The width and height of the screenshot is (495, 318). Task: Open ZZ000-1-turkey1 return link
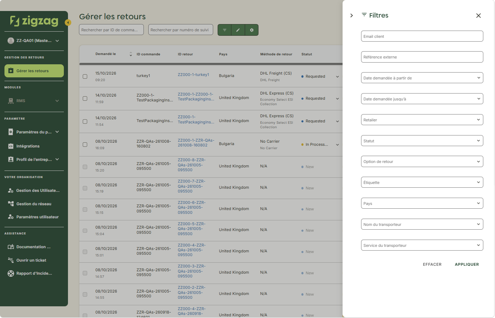pyautogui.click(x=193, y=75)
